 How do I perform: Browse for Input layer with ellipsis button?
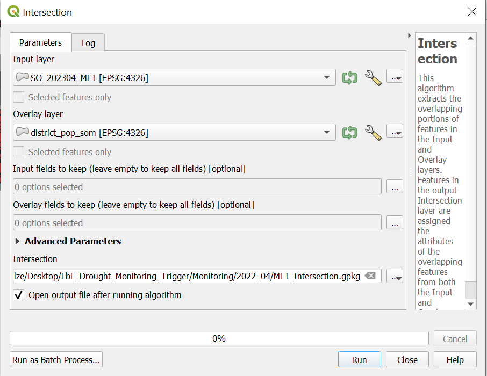(395, 78)
